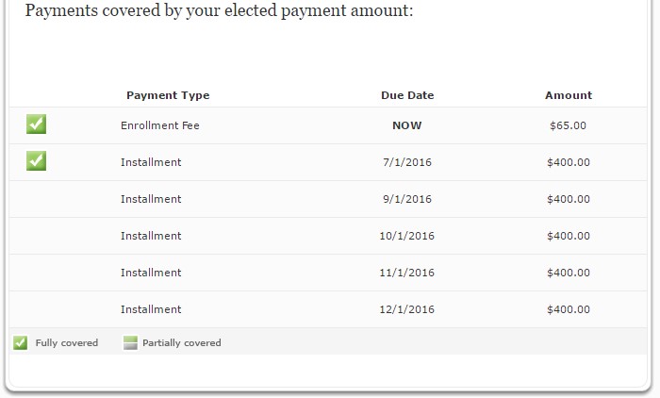This screenshot has height=398, width=660.
Task: Click the Payments covered by your elected amount heading
Action: click(x=219, y=12)
